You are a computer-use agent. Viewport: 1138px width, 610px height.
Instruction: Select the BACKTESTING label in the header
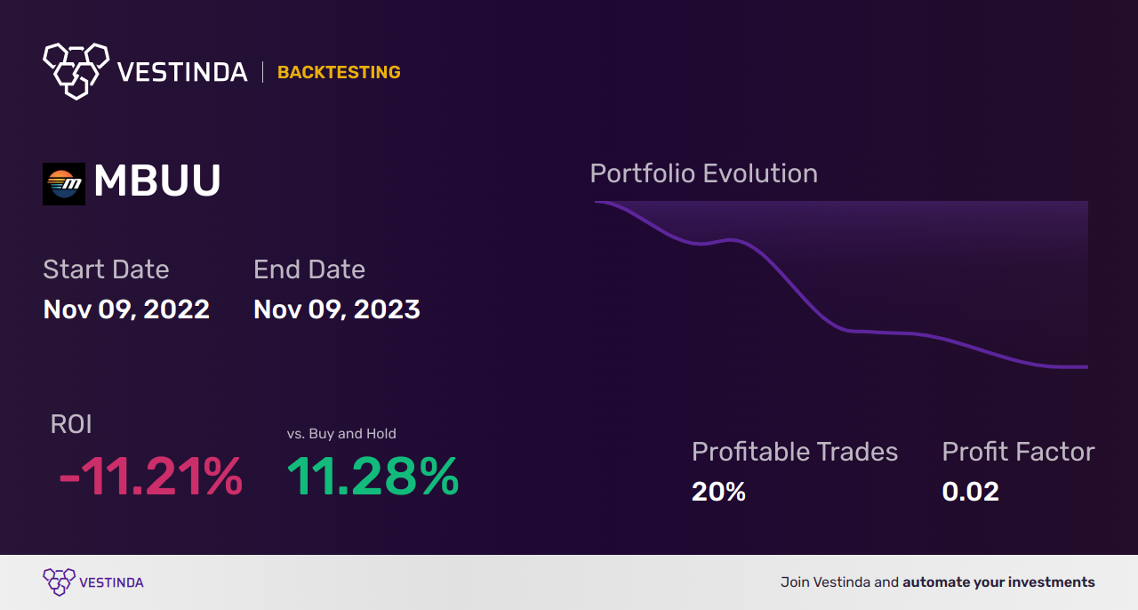pyautogui.click(x=339, y=72)
